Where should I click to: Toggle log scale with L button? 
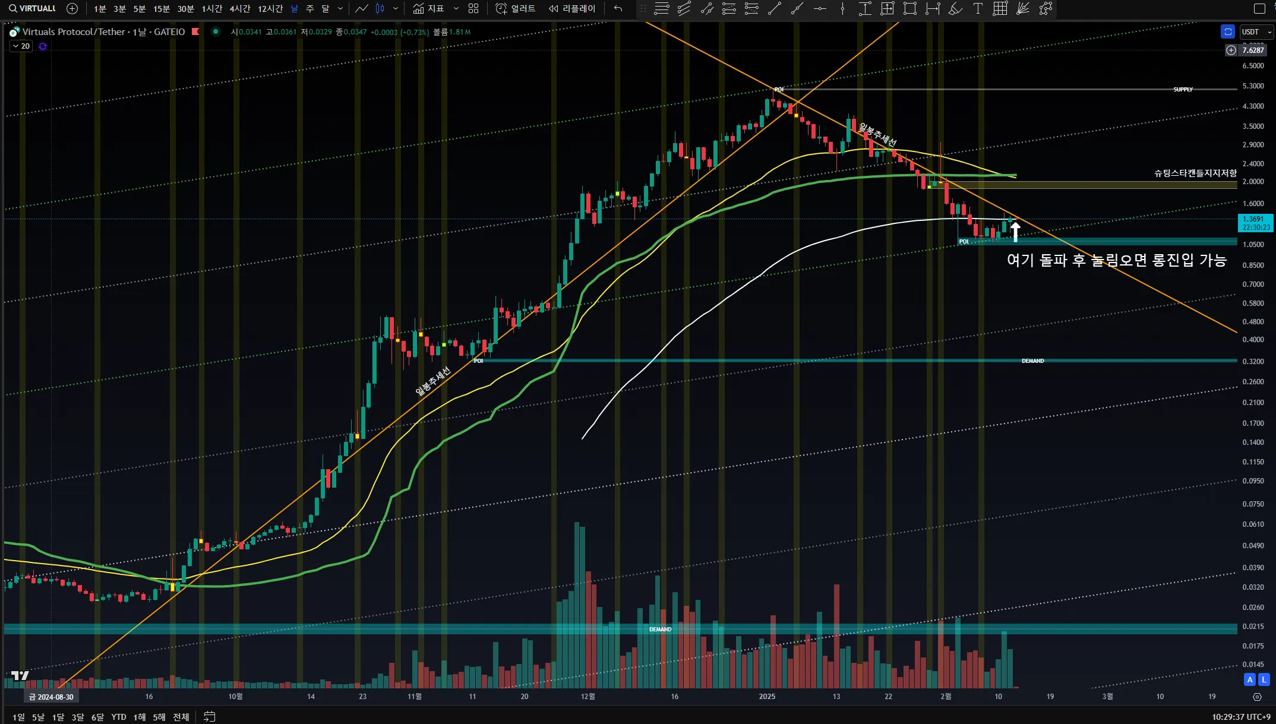1264,679
